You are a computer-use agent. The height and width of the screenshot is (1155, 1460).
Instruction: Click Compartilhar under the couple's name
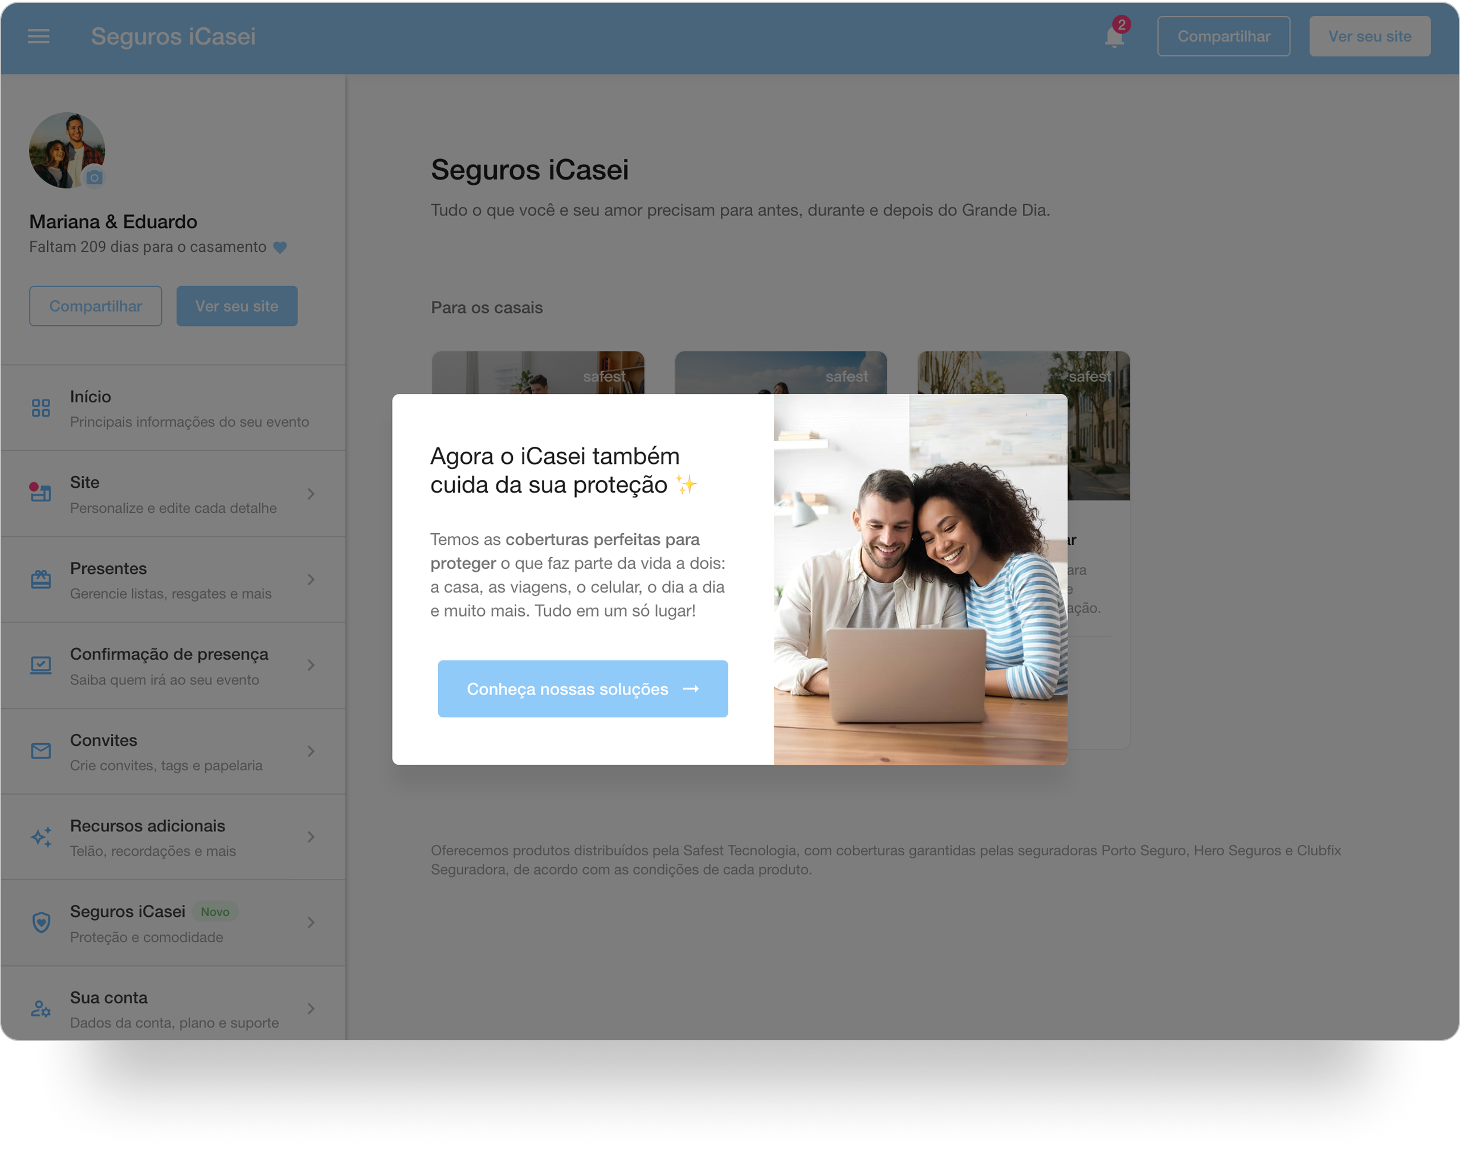pyautogui.click(x=95, y=307)
